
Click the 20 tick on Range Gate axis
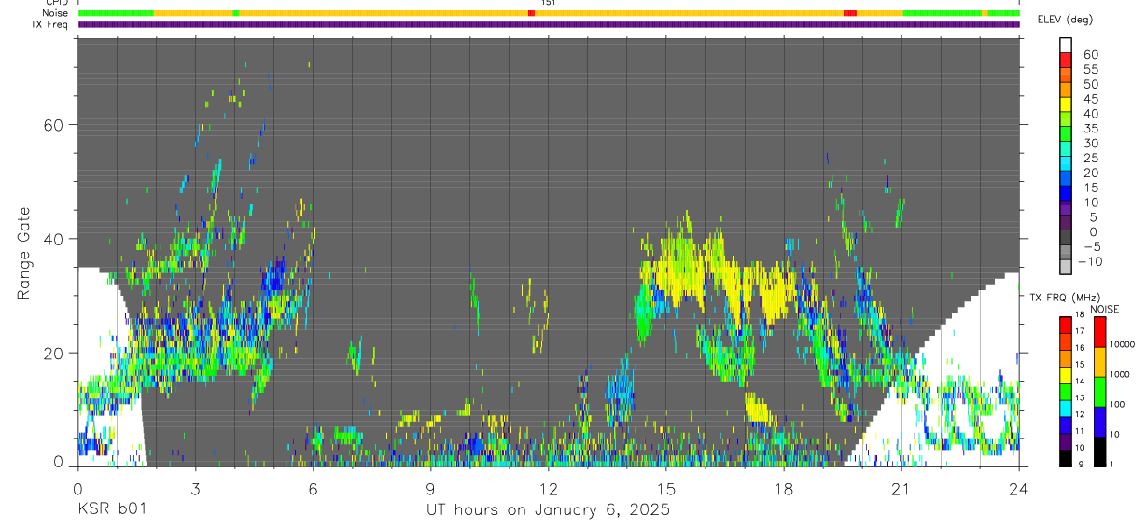click(x=54, y=354)
